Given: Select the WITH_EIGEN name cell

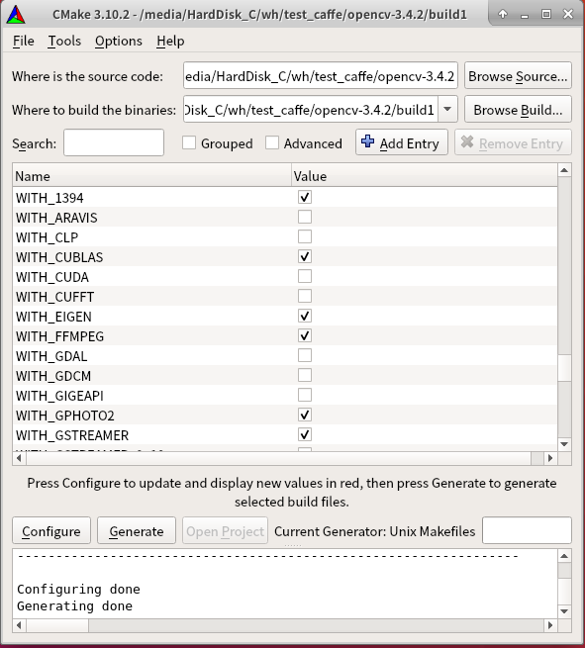Looking at the screenshot, I should coord(152,317).
